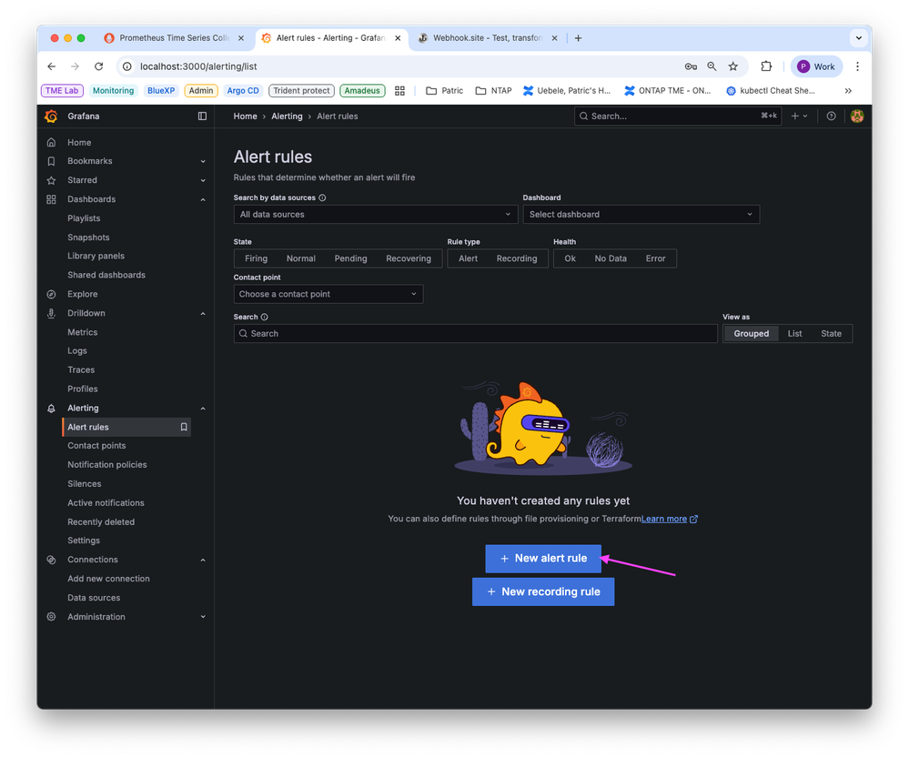Select the Recording rule type filter
The image size is (909, 758).
point(516,258)
